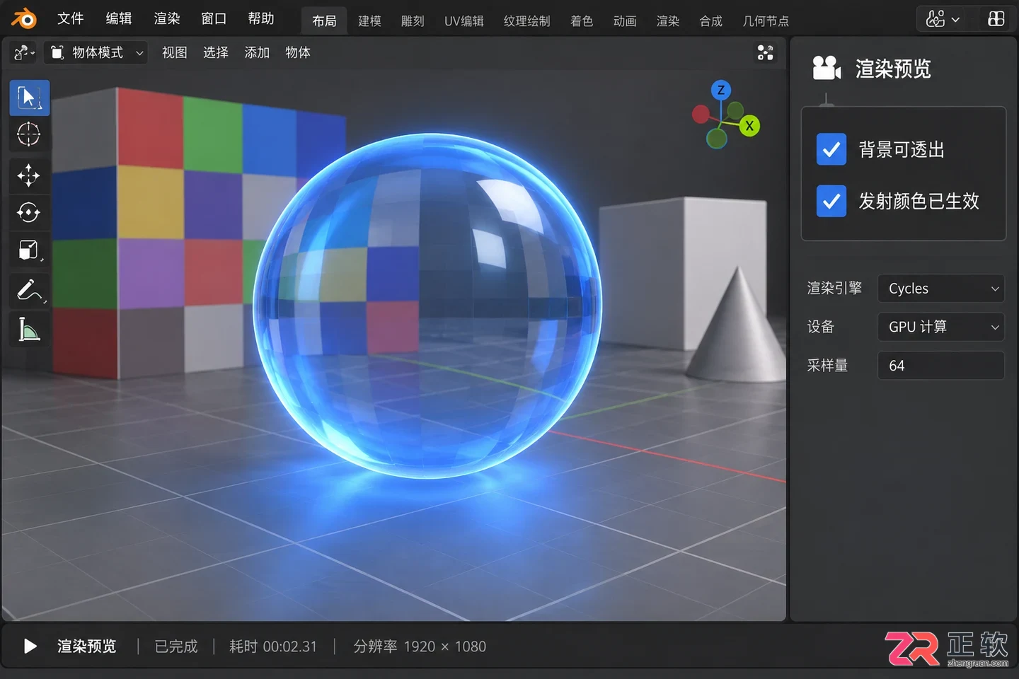1019x679 pixels.
Task: Click the 已完成 status text
Action: pyautogui.click(x=176, y=646)
